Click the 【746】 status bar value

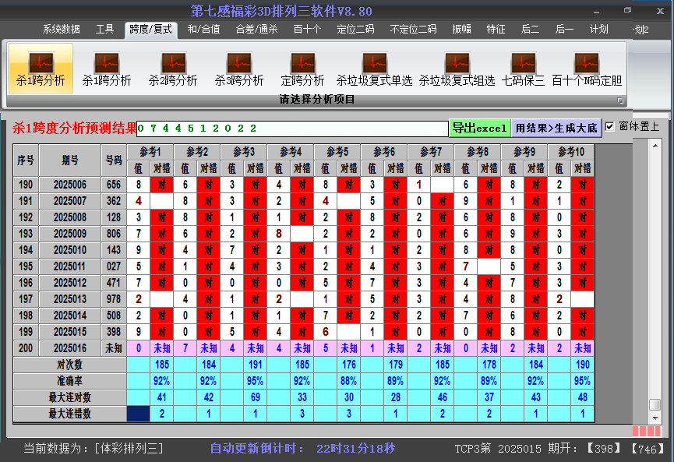tap(648, 449)
